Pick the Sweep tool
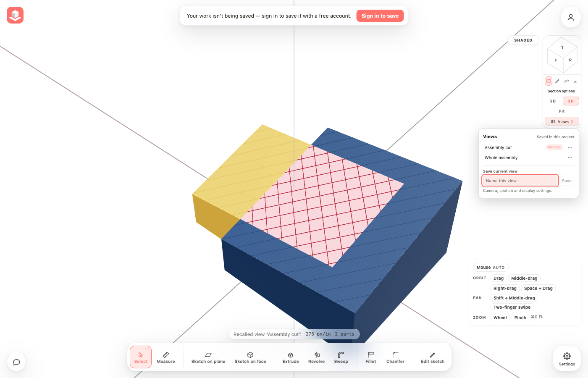The height and width of the screenshot is (378, 588). click(x=341, y=357)
